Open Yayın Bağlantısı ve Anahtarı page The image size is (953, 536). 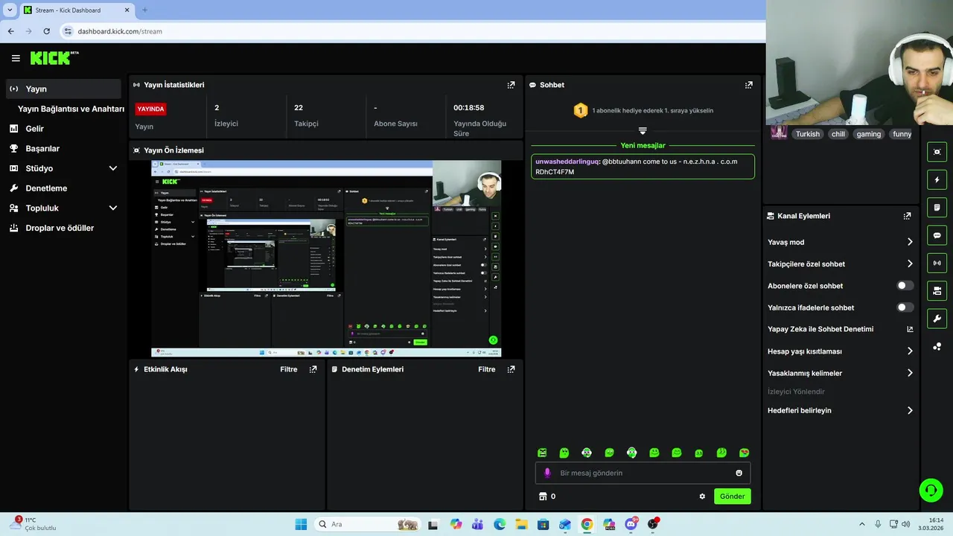pyautogui.click(x=71, y=109)
